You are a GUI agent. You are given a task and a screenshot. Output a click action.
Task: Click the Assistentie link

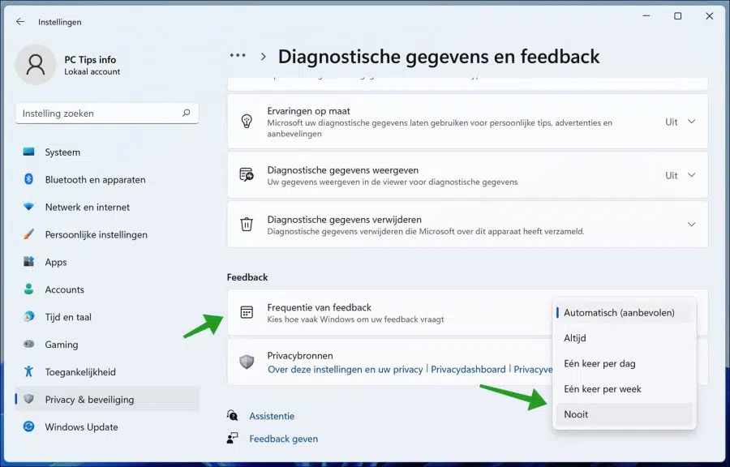272,416
